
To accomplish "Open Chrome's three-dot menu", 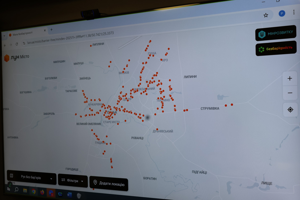I will (x=294, y=12).
